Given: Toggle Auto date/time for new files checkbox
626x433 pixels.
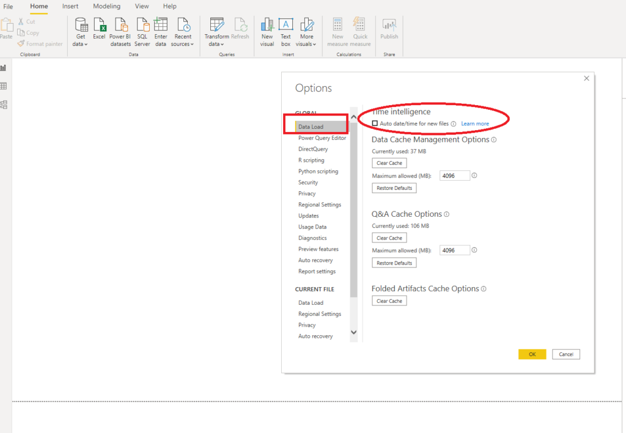Looking at the screenshot, I should click(375, 123).
